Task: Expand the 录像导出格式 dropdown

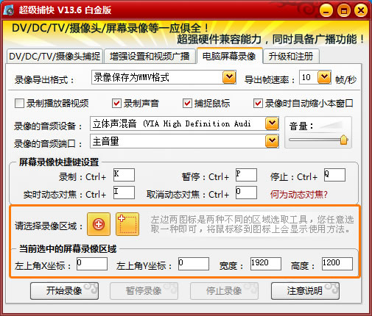Action: tap(229, 77)
